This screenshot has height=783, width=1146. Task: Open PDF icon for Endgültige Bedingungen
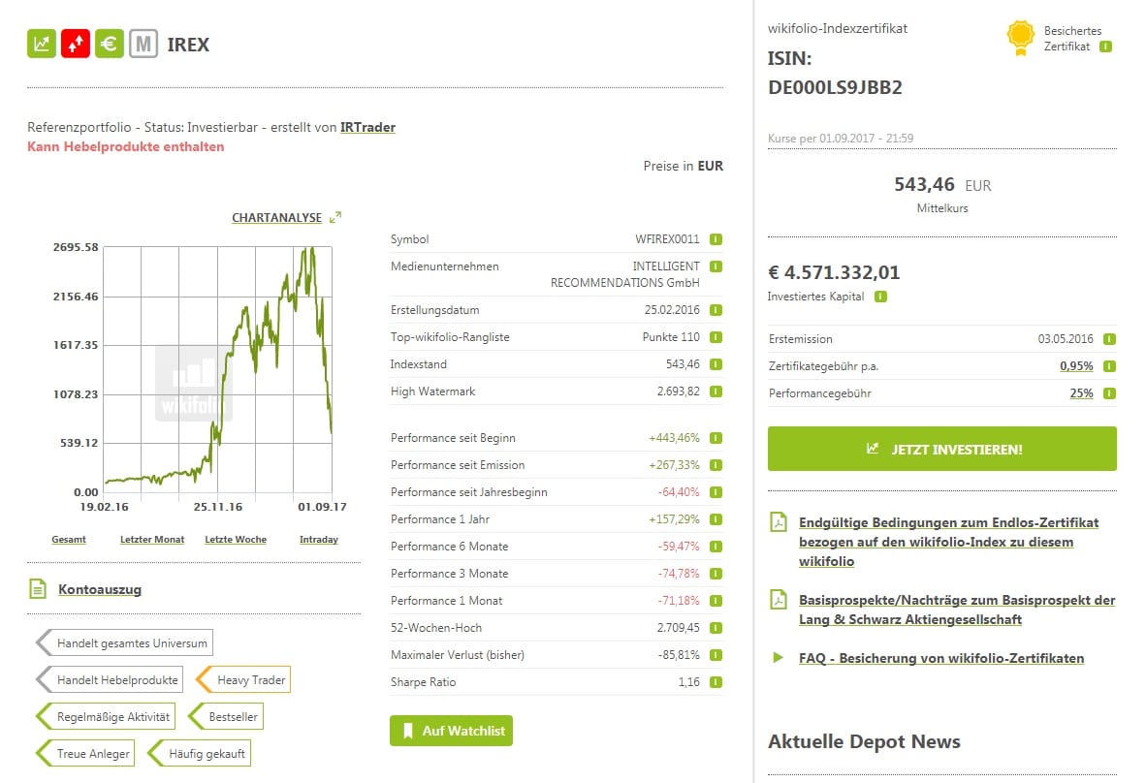click(779, 523)
